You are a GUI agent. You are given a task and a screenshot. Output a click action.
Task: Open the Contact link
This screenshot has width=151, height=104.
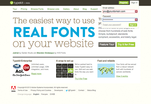[81, 90]
